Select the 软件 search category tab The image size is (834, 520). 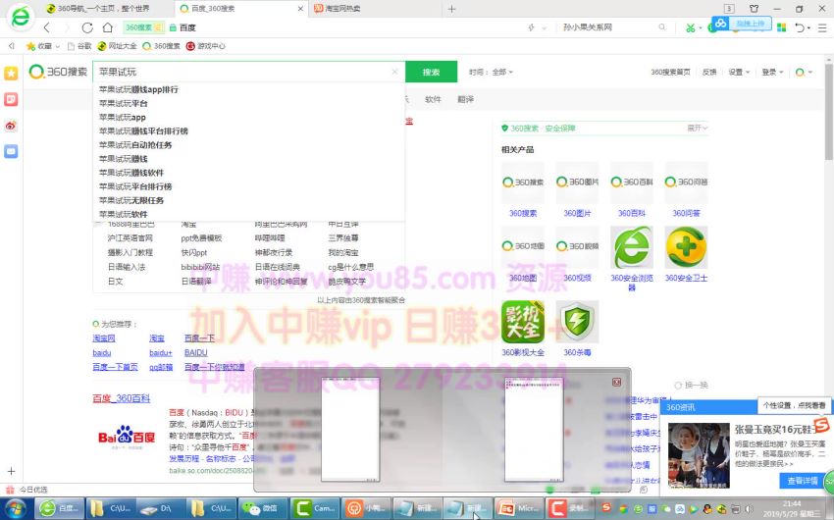pyautogui.click(x=433, y=99)
